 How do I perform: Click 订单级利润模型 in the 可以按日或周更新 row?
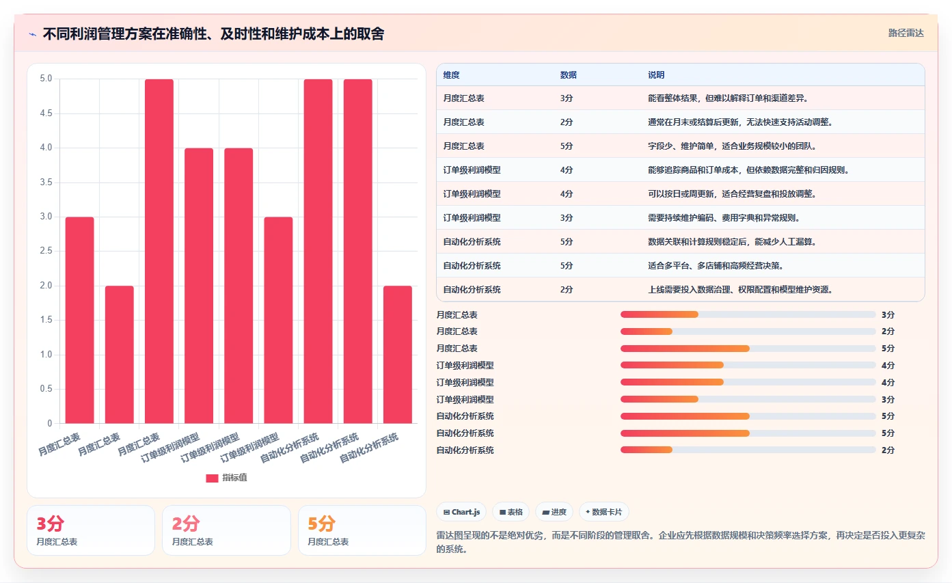point(472,194)
